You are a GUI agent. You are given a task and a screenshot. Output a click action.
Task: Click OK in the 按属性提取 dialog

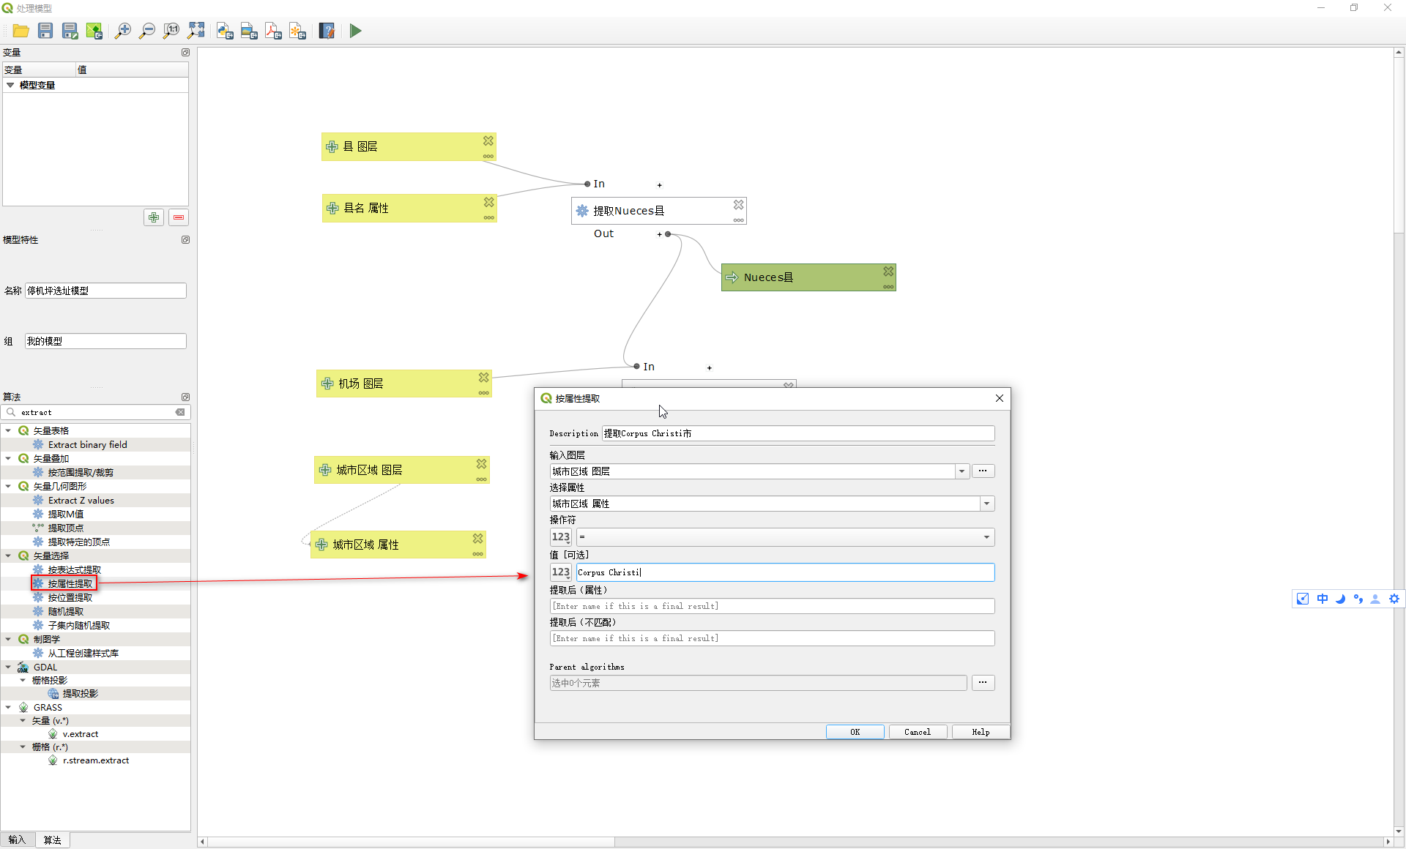(x=855, y=732)
